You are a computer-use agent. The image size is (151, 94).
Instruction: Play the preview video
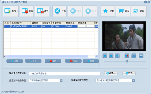[x=105, y=56]
